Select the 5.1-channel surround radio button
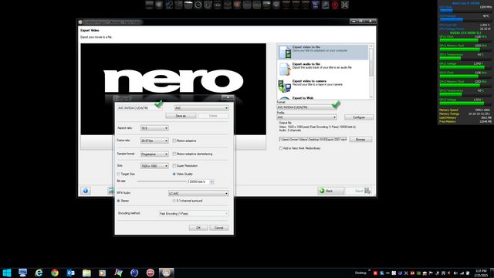494x278 pixels. [174, 201]
